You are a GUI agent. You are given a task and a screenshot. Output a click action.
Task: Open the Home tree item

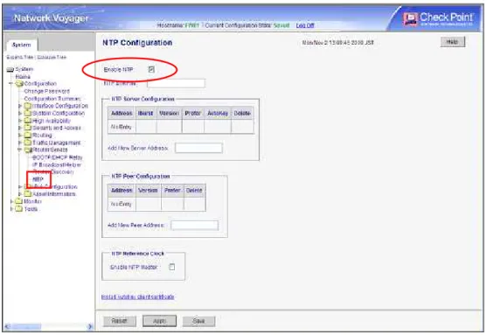[23, 77]
